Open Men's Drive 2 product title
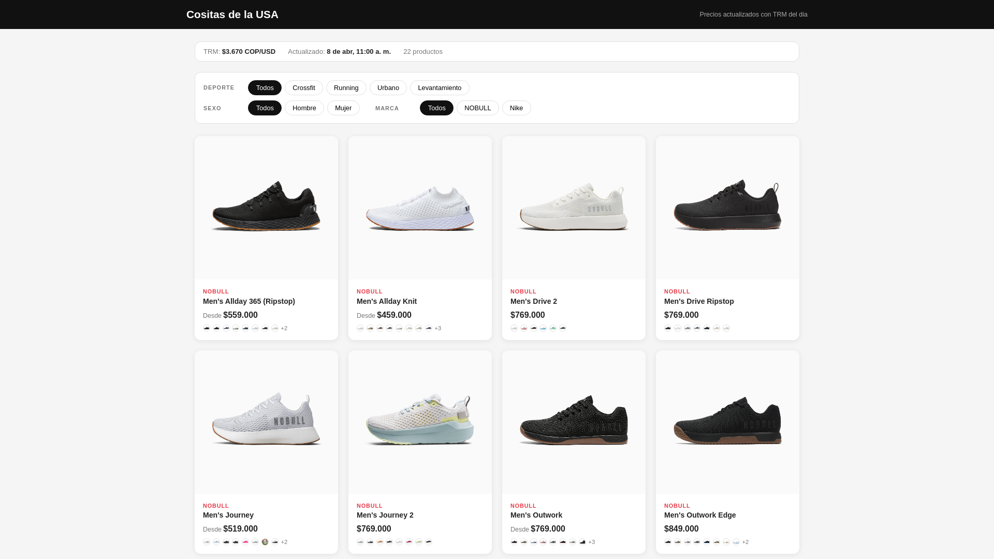The height and width of the screenshot is (559, 994). coord(534,301)
